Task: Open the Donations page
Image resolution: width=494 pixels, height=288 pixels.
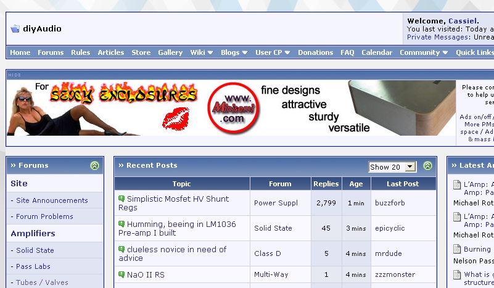Action: 316,52
